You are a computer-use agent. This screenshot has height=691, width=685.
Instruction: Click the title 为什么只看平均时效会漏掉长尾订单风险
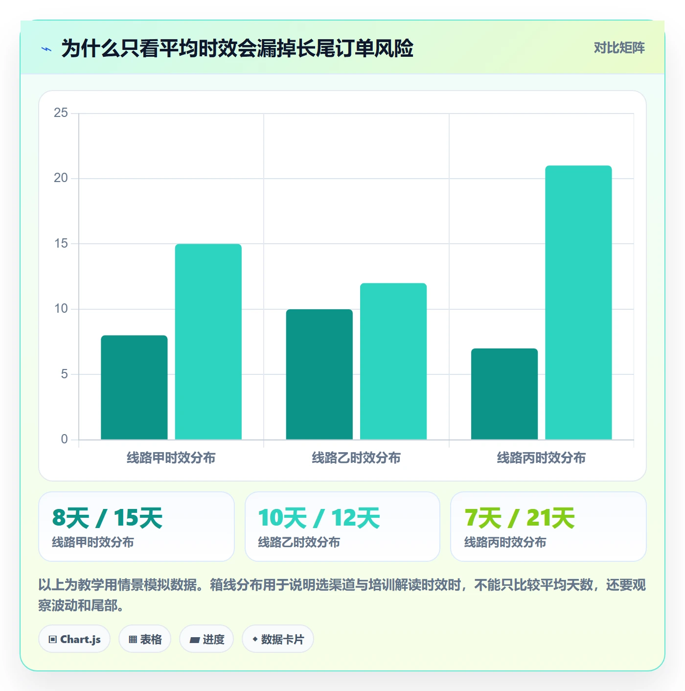(237, 48)
